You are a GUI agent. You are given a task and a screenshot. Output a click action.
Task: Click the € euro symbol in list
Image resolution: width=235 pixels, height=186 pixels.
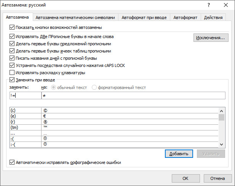click(45, 116)
